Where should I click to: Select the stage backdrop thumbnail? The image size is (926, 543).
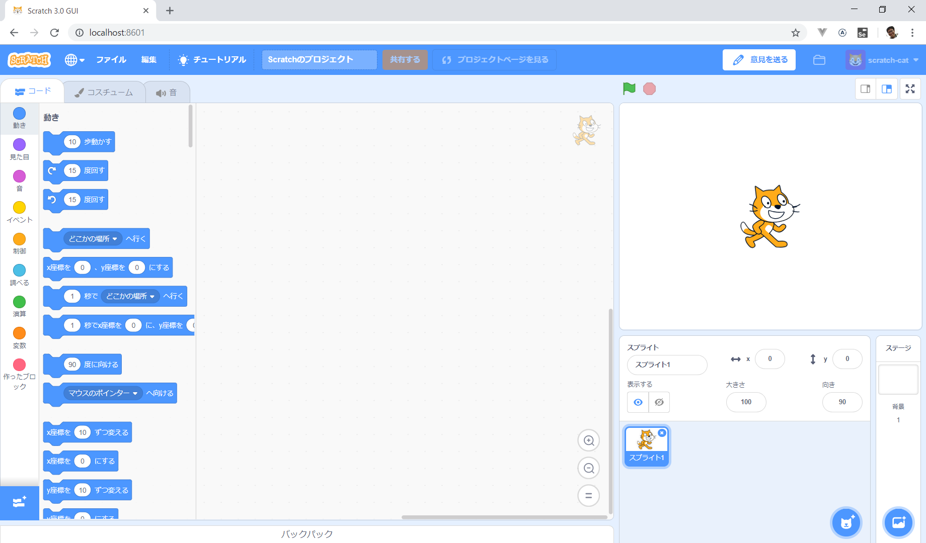(x=898, y=380)
